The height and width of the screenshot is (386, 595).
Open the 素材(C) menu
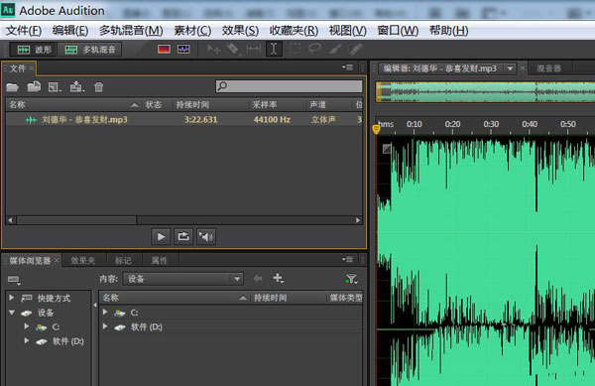[192, 31]
